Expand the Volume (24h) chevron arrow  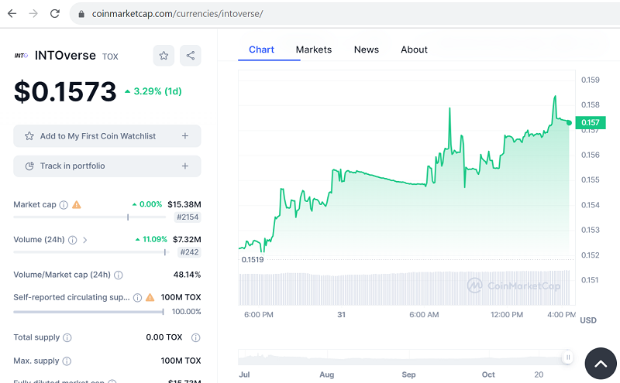click(84, 240)
